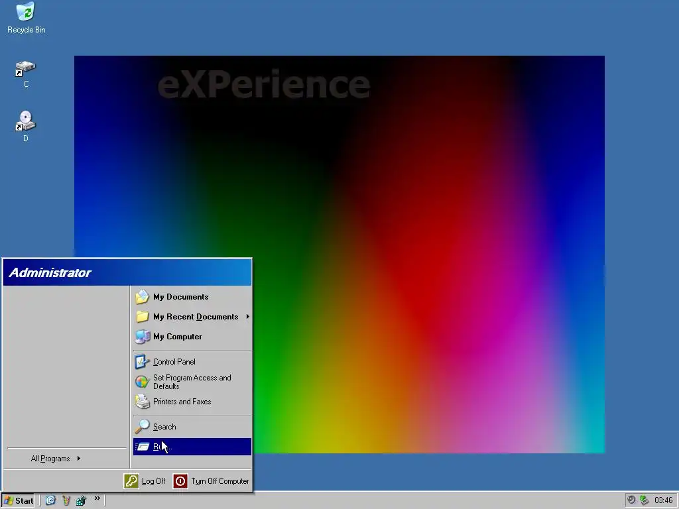Open My Computer from Start menu
679x509 pixels.
[x=192, y=337]
